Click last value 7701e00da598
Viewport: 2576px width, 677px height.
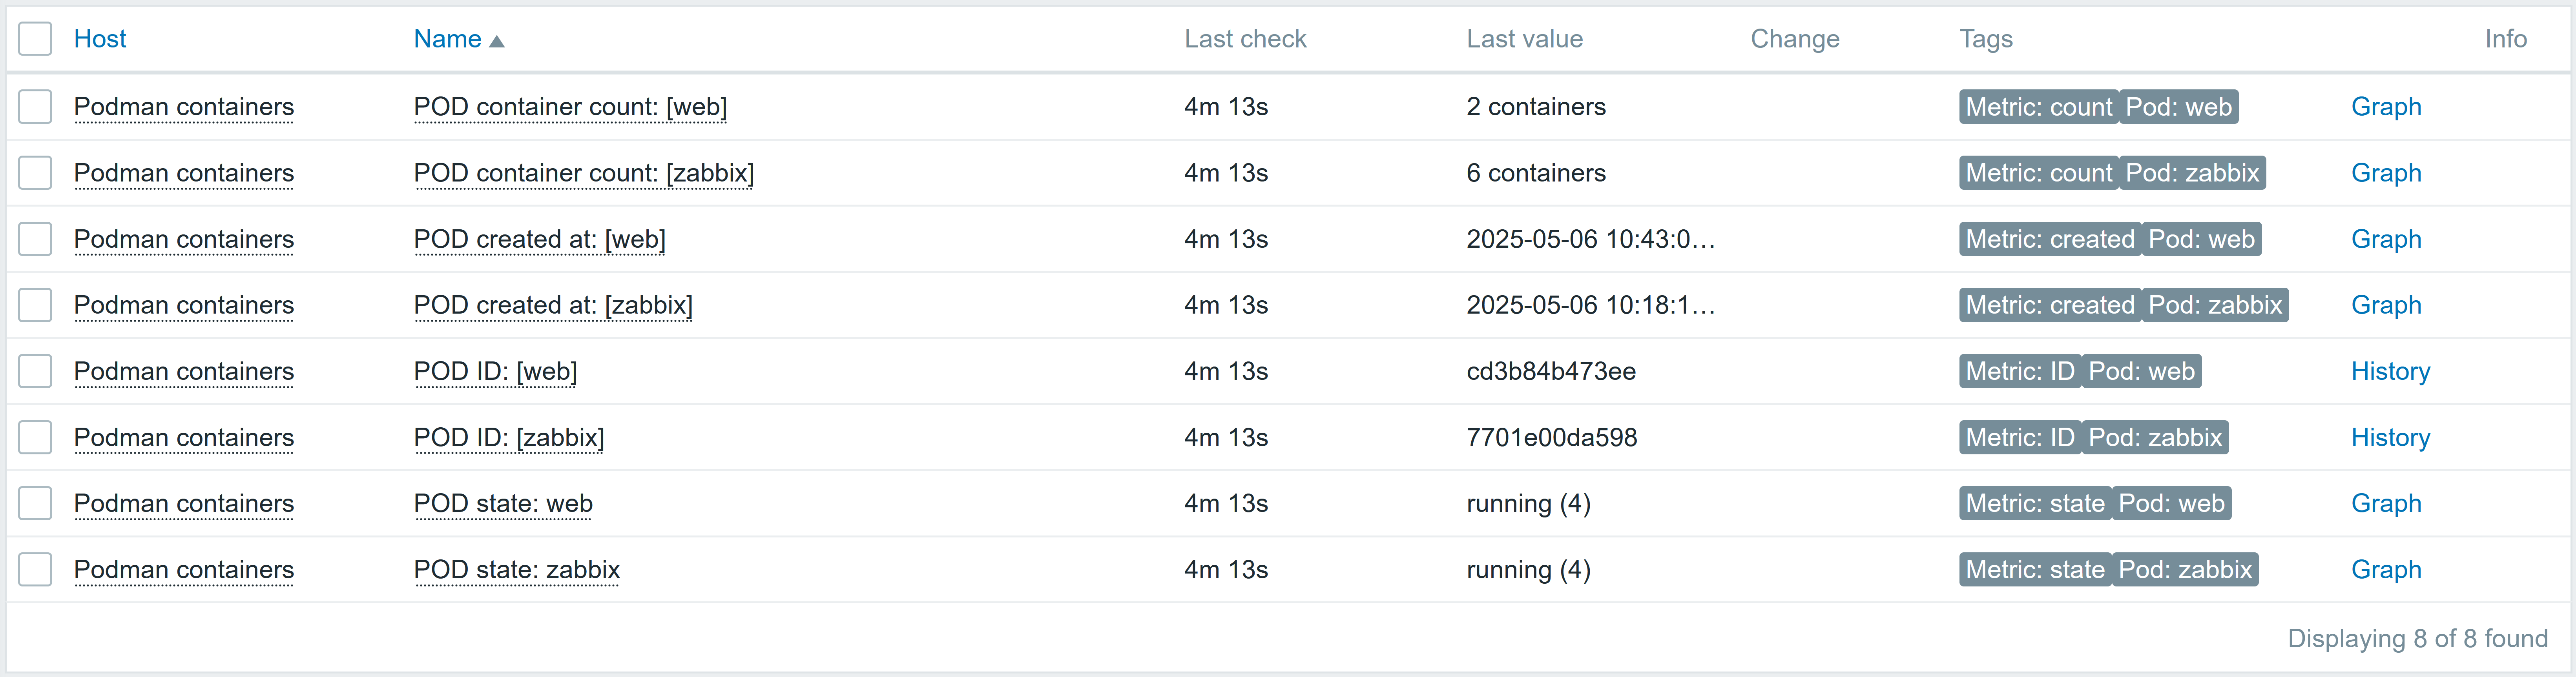click(1552, 437)
